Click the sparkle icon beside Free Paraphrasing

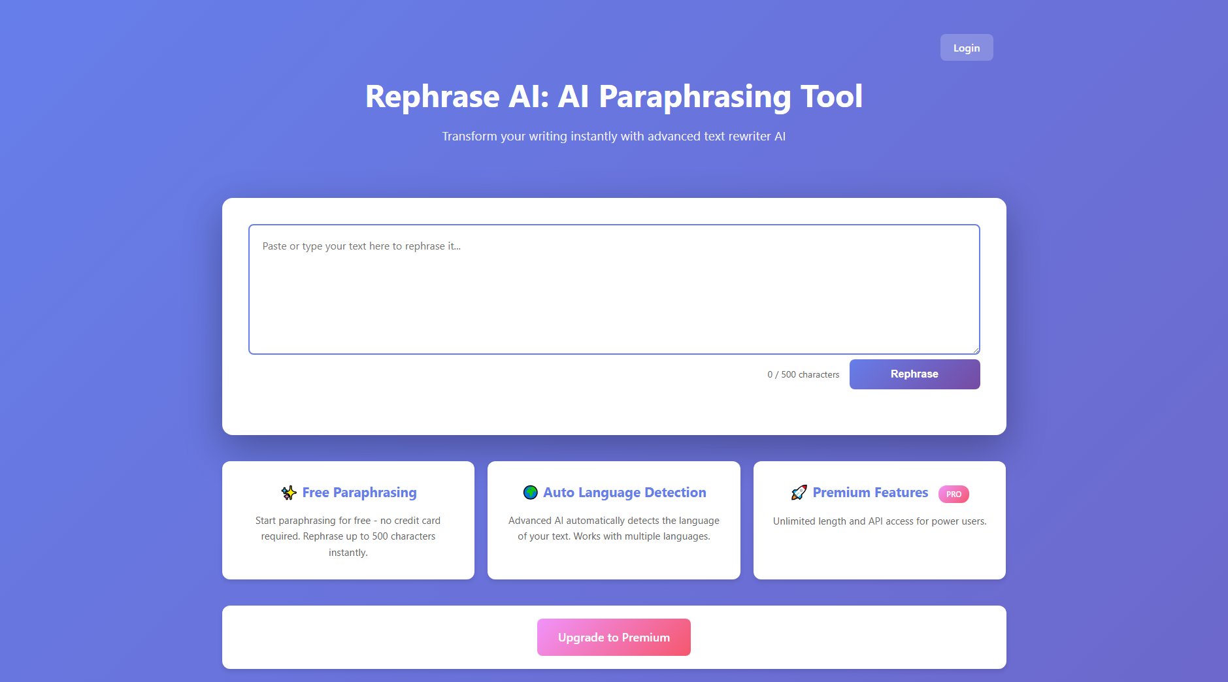pyautogui.click(x=288, y=493)
